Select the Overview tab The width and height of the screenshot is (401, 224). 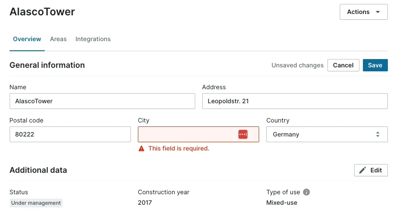(x=27, y=39)
